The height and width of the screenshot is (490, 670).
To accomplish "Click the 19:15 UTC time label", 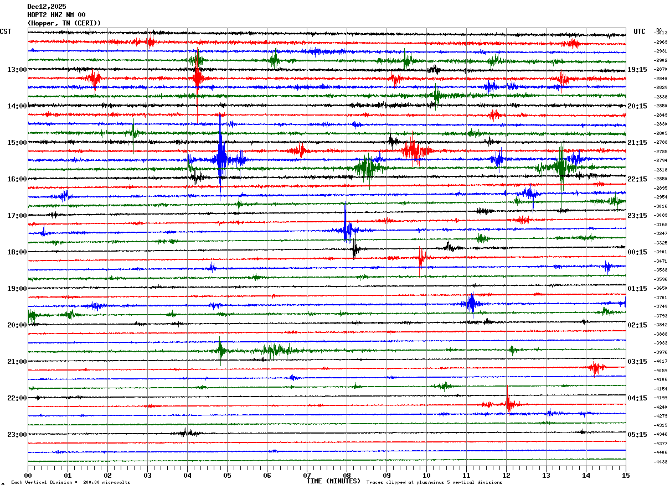I will pos(637,70).
